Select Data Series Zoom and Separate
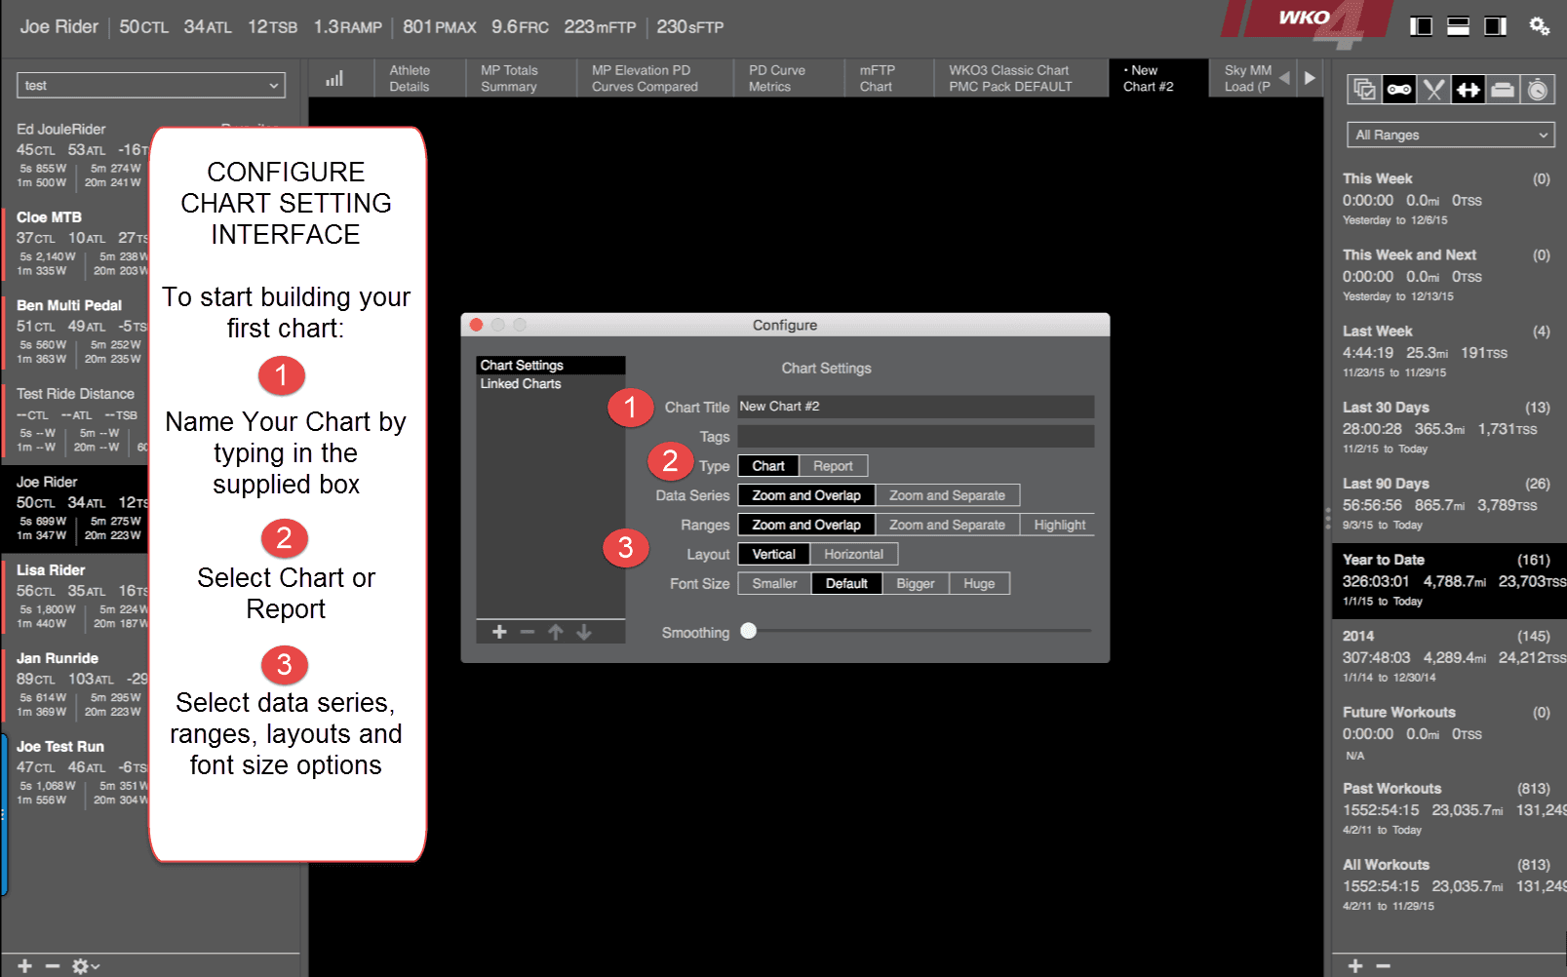The width and height of the screenshot is (1567, 977). pos(947,495)
